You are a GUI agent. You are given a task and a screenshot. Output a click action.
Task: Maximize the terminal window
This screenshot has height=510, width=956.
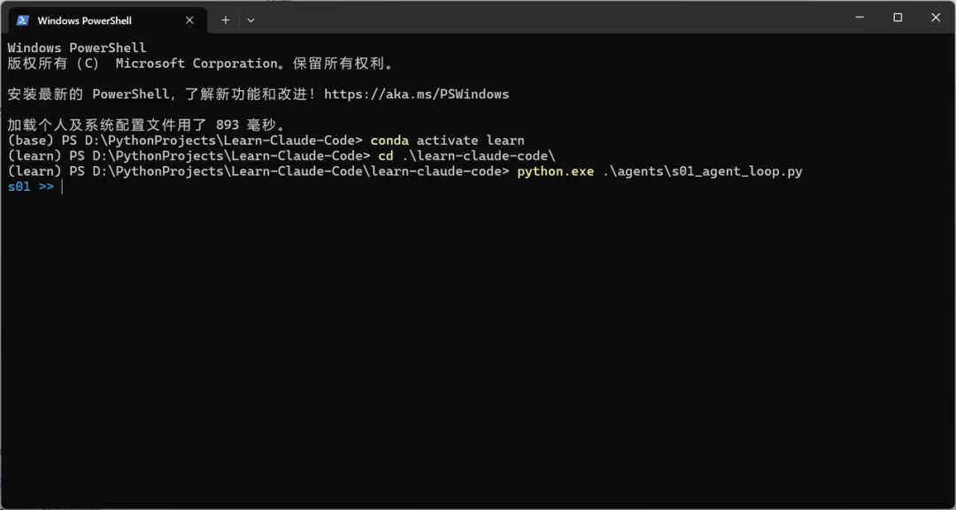pos(898,18)
